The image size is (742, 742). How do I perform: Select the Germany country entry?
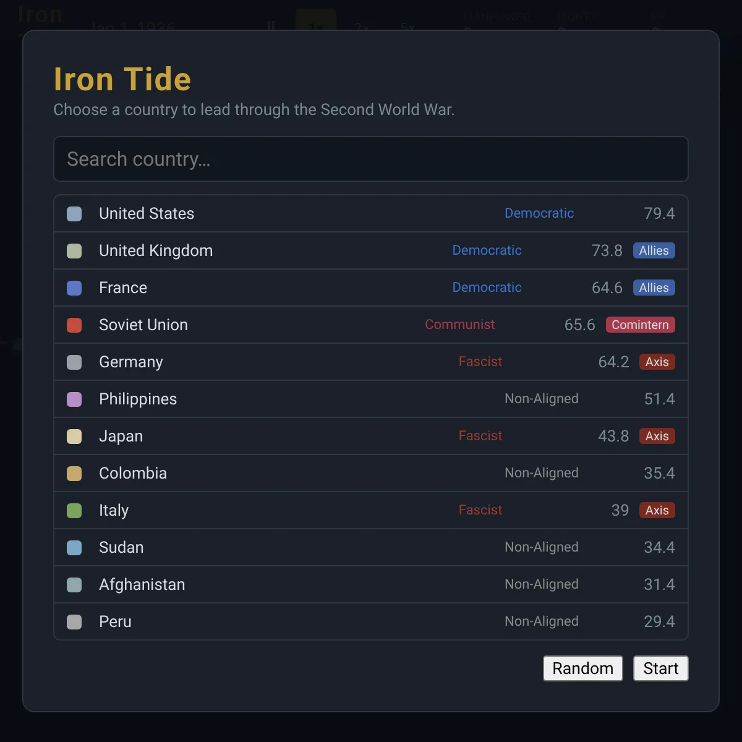371,362
